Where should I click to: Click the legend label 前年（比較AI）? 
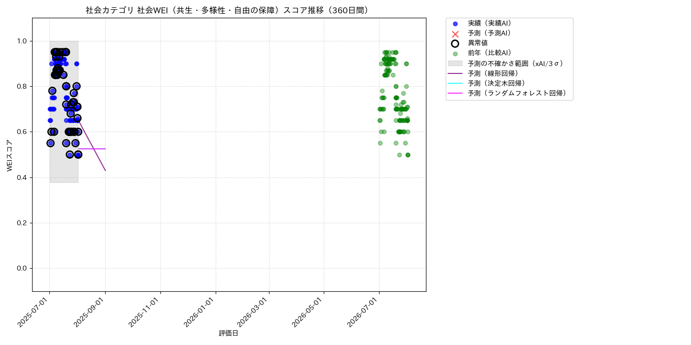pos(490,53)
